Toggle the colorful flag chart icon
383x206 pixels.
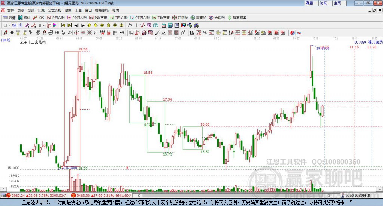[55, 25]
